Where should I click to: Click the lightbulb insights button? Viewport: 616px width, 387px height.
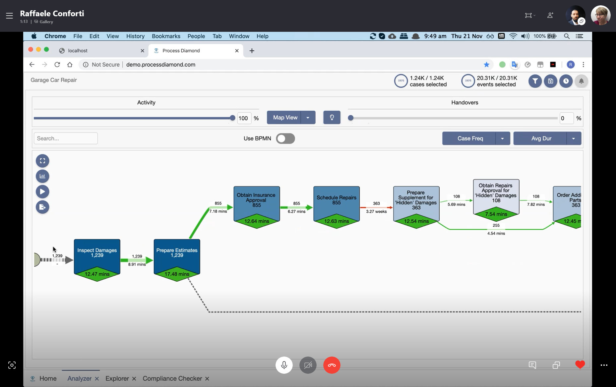(x=332, y=118)
